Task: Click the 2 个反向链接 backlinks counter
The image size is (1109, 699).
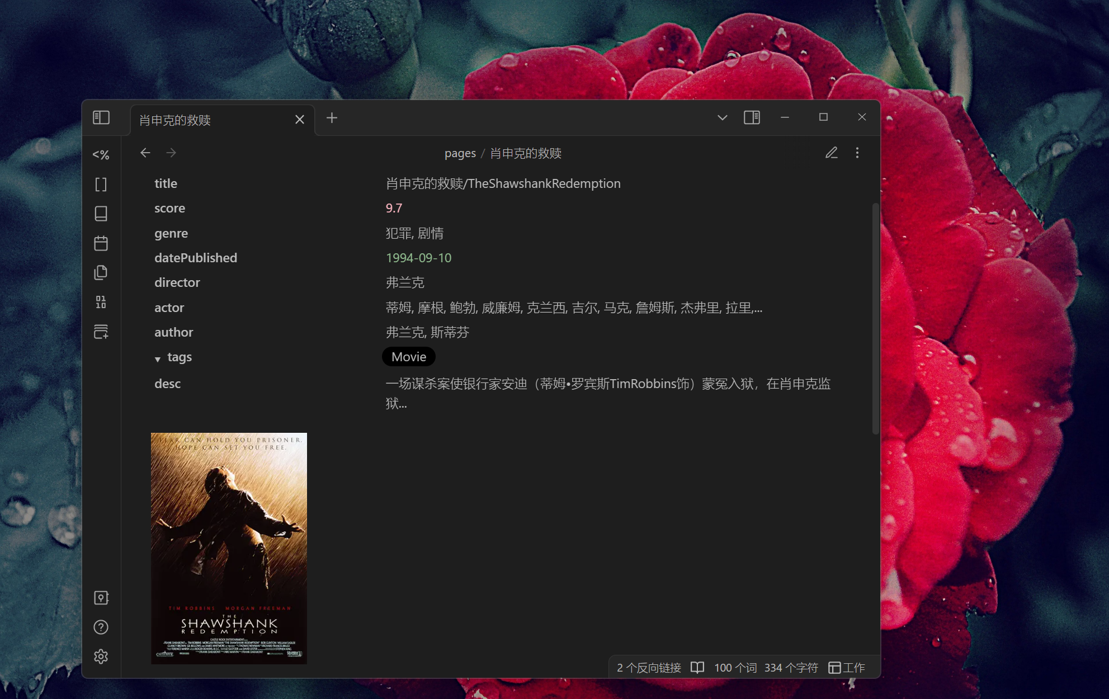Action: point(649,667)
